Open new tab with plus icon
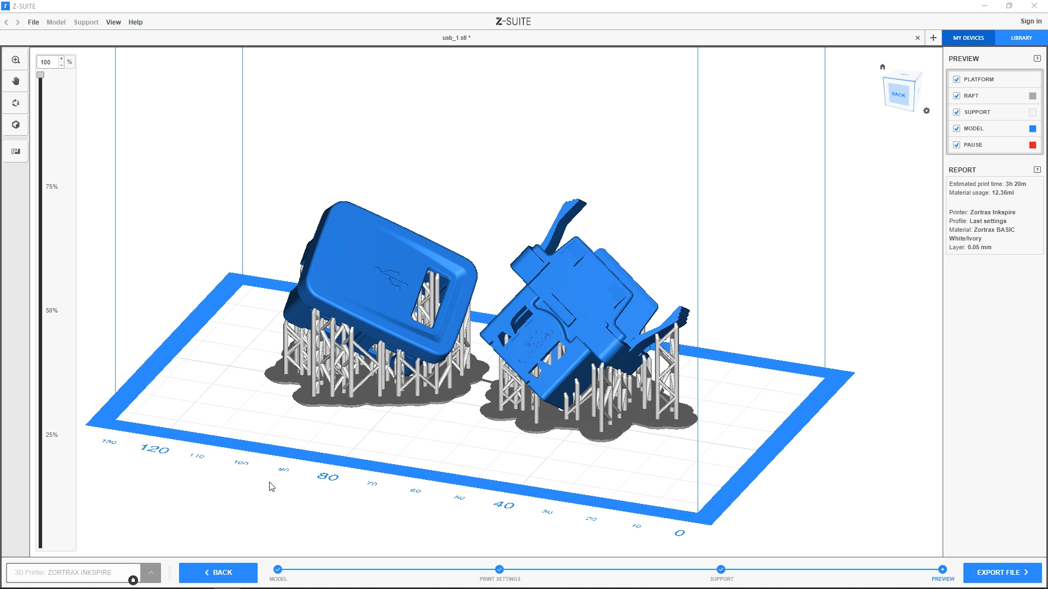This screenshot has height=589, width=1048. [933, 38]
